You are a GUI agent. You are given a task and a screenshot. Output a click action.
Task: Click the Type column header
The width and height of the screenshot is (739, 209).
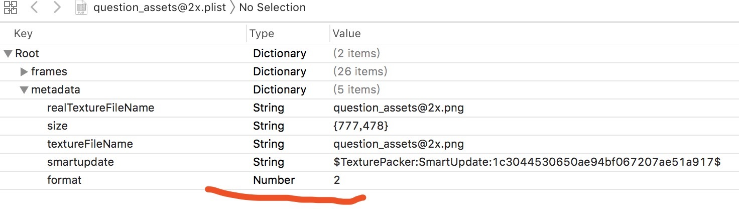point(262,34)
